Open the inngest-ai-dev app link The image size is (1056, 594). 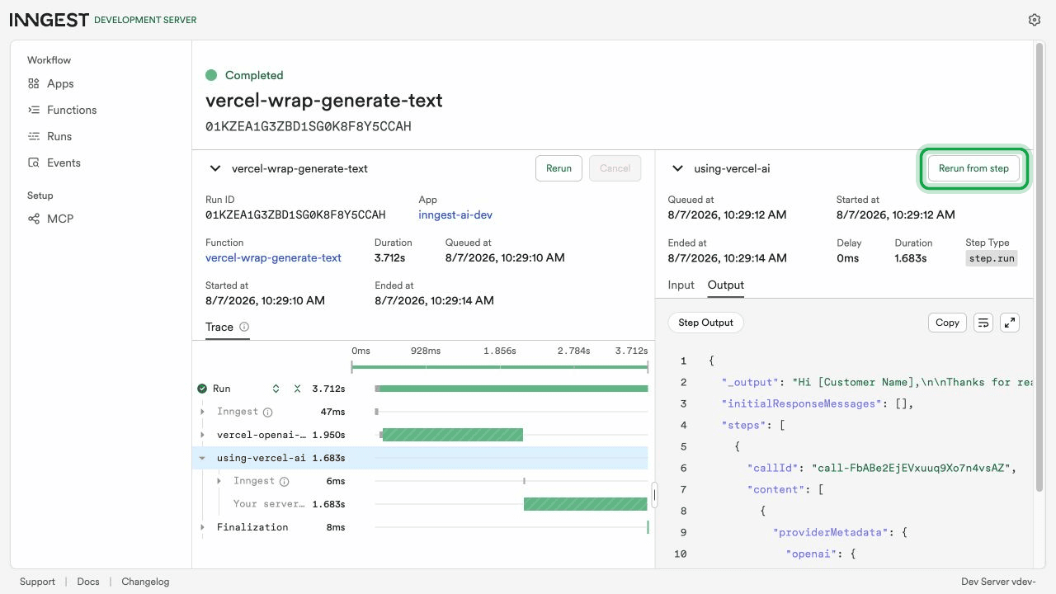[455, 214]
